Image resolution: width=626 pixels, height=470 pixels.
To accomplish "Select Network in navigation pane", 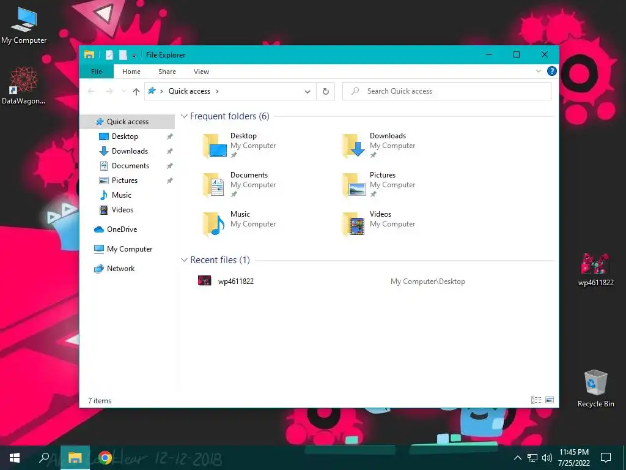I will [120, 269].
